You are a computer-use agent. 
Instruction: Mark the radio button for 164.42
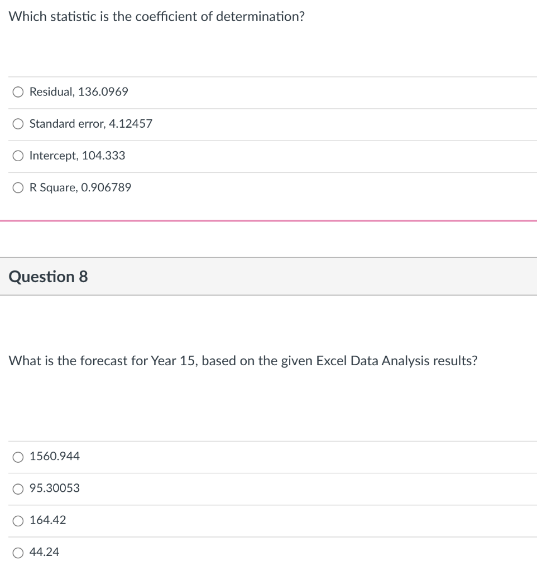[x=18, y=521]
